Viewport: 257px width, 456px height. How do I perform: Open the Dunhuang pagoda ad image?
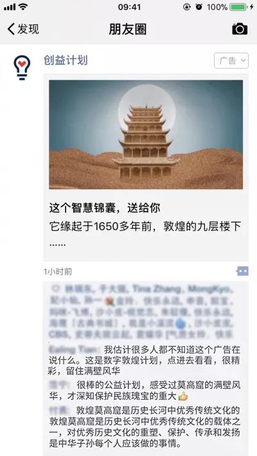(x=146, y=135)
